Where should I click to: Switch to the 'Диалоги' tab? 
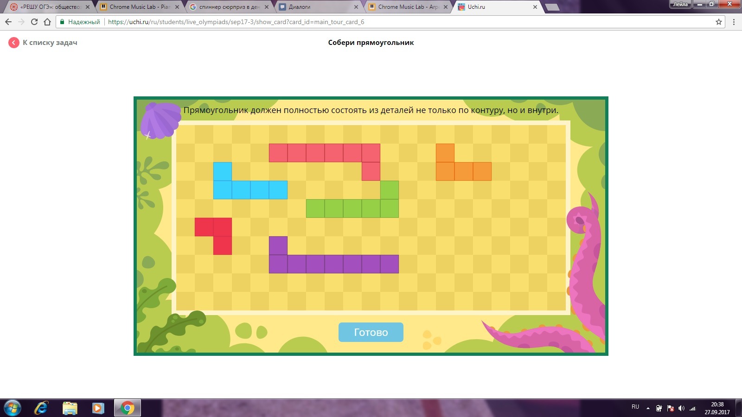pyautogui.click(x=315, y=7)
